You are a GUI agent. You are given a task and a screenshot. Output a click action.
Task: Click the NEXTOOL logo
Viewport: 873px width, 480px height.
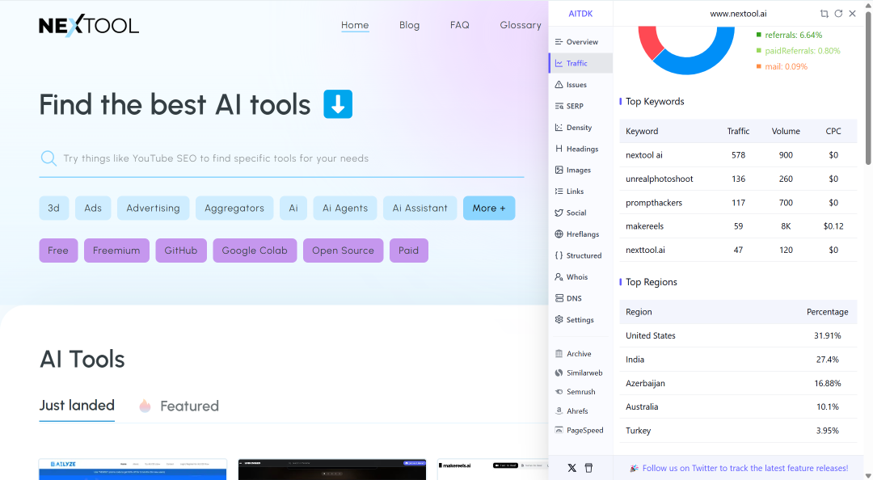[89, 26]
